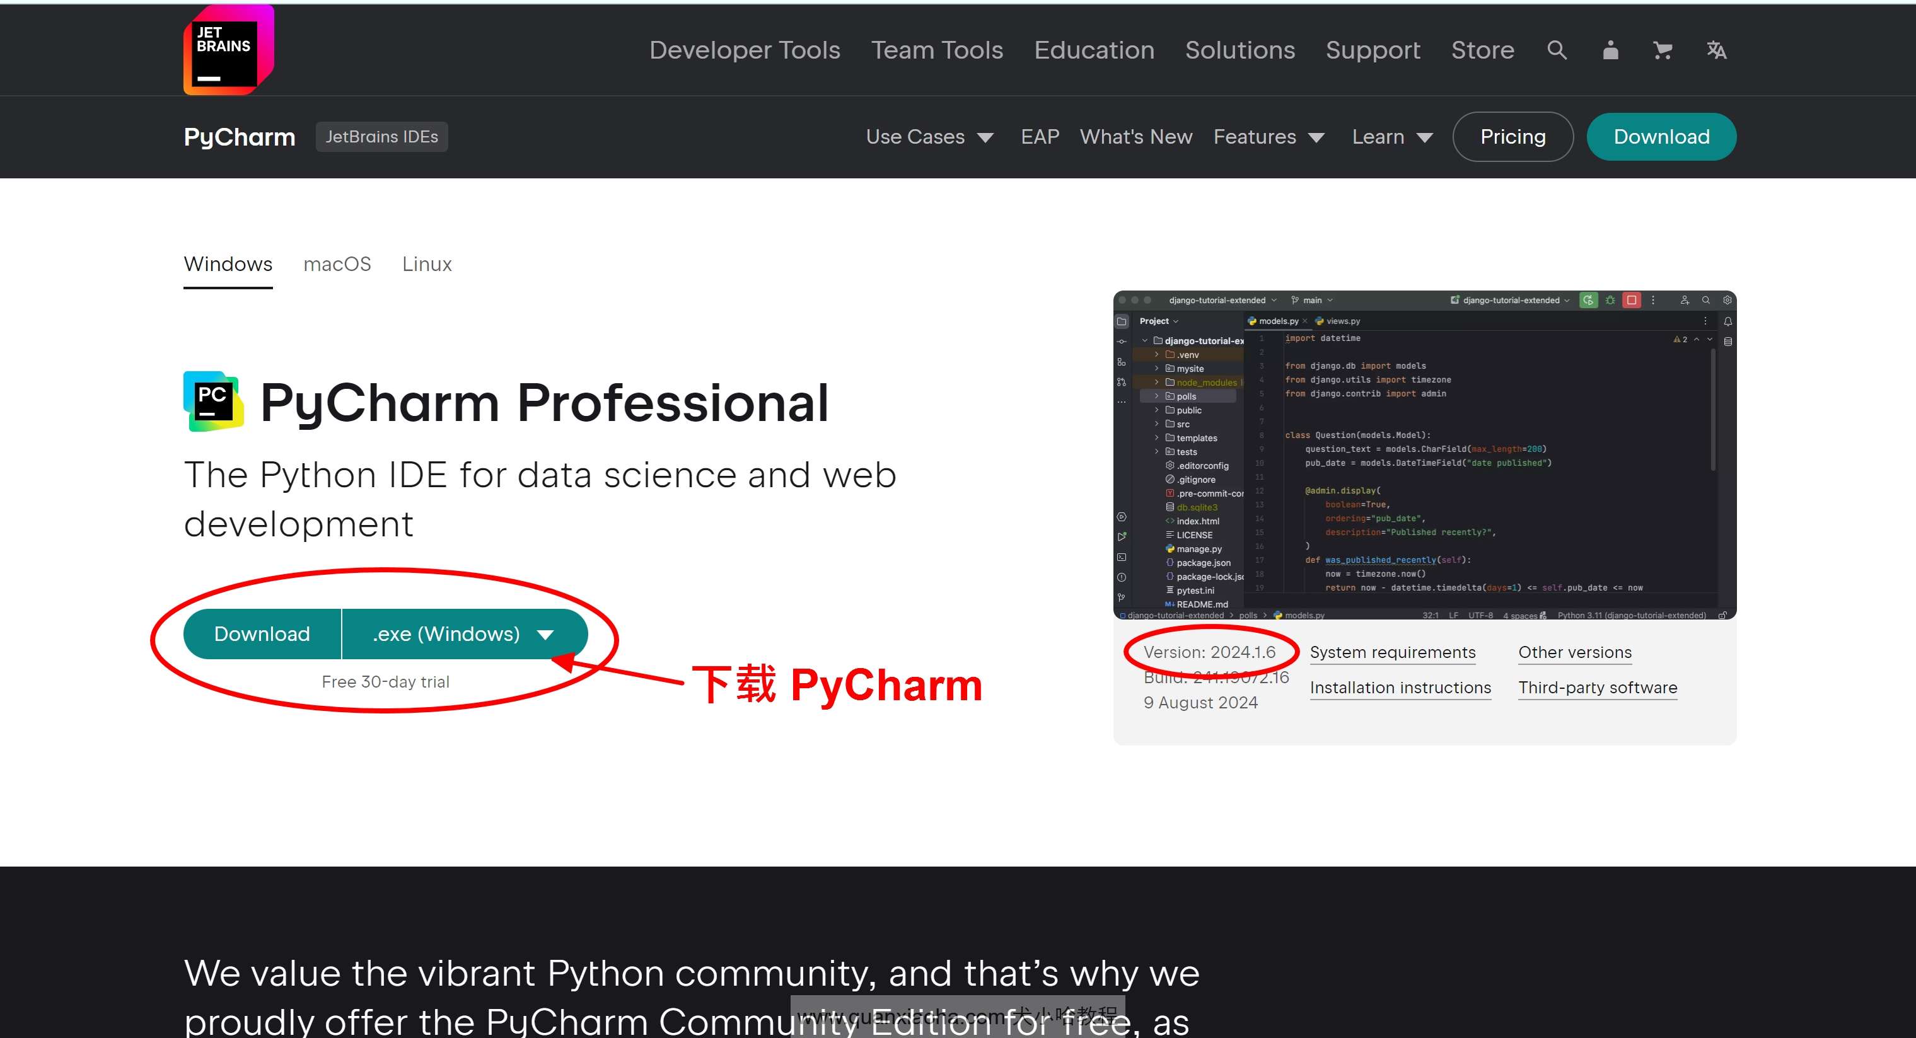
Task: Open the EAP page
Action: coord(1040,137)
